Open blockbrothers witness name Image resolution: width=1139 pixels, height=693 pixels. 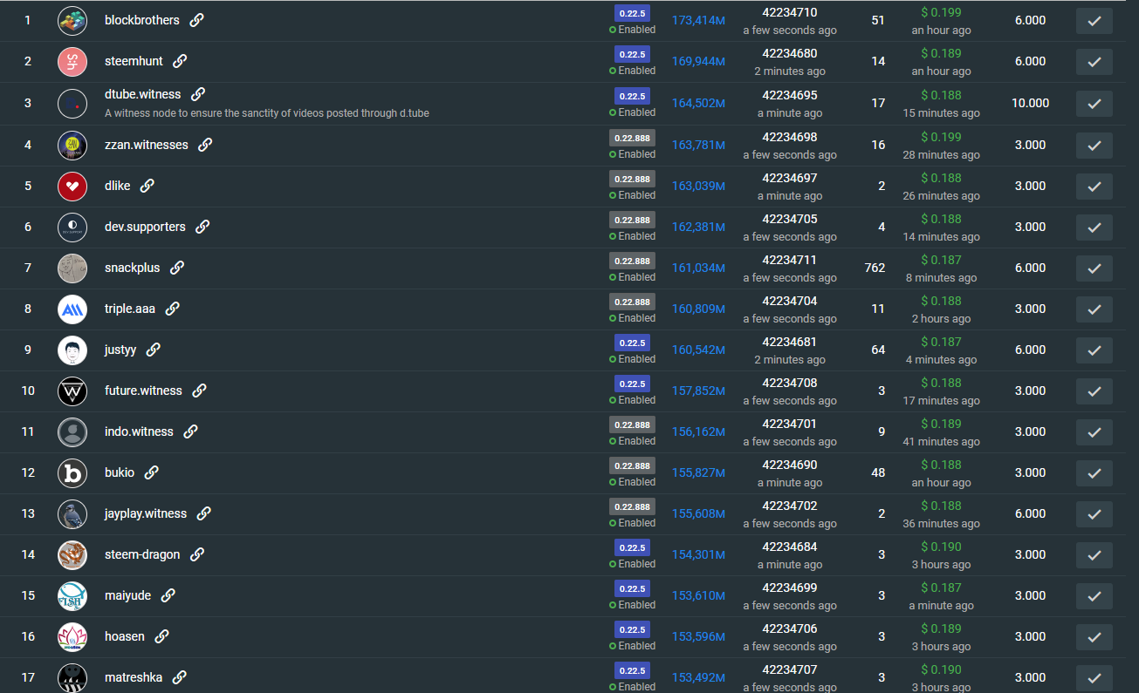tap(142, 20)
